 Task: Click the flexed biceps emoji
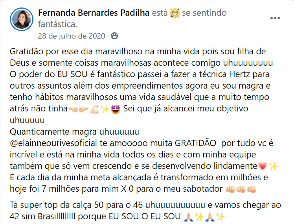pos(94,109)
